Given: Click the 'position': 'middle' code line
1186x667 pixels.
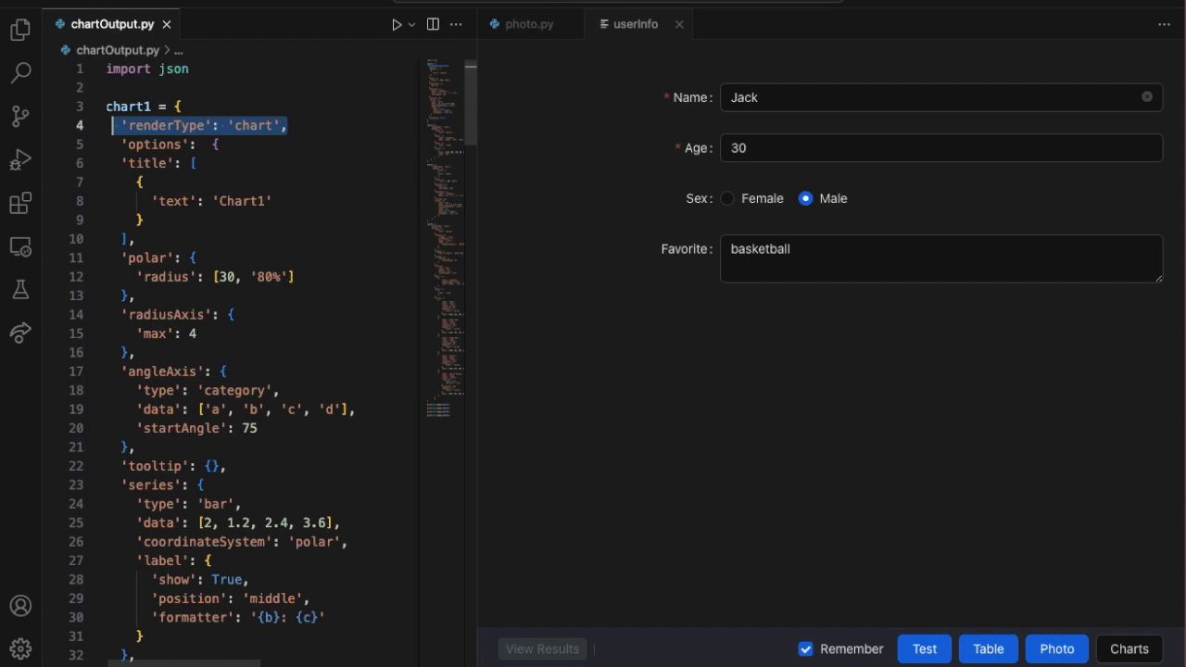Looking at the screenshot, I should point(231,598).
